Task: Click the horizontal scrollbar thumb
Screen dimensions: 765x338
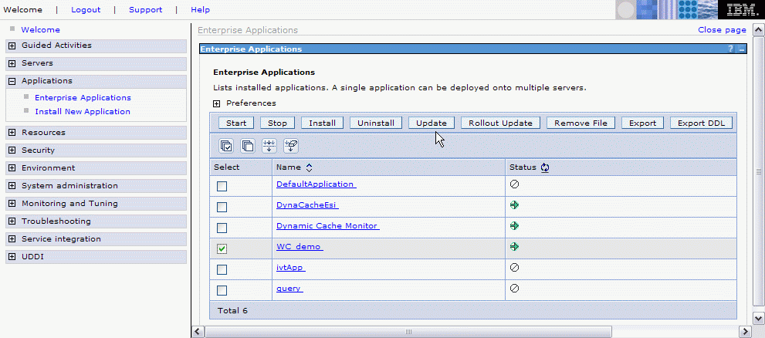Action: (408, 332)
